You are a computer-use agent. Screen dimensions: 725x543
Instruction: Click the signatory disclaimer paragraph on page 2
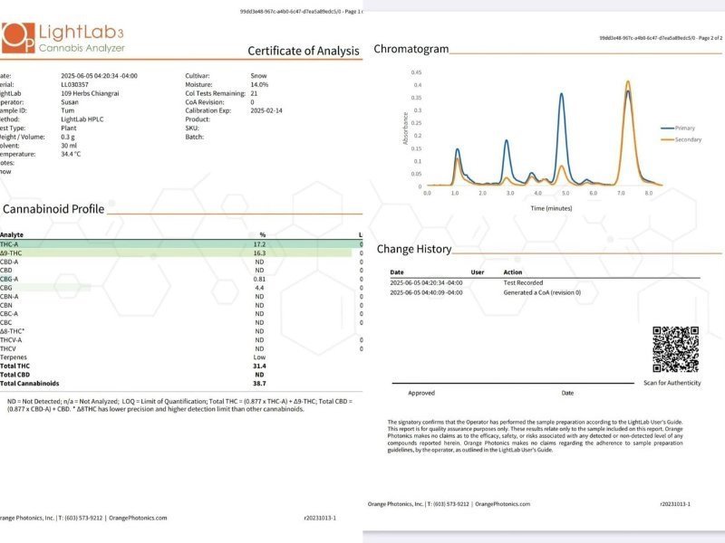pyautogui.click(x=535, y=436)
